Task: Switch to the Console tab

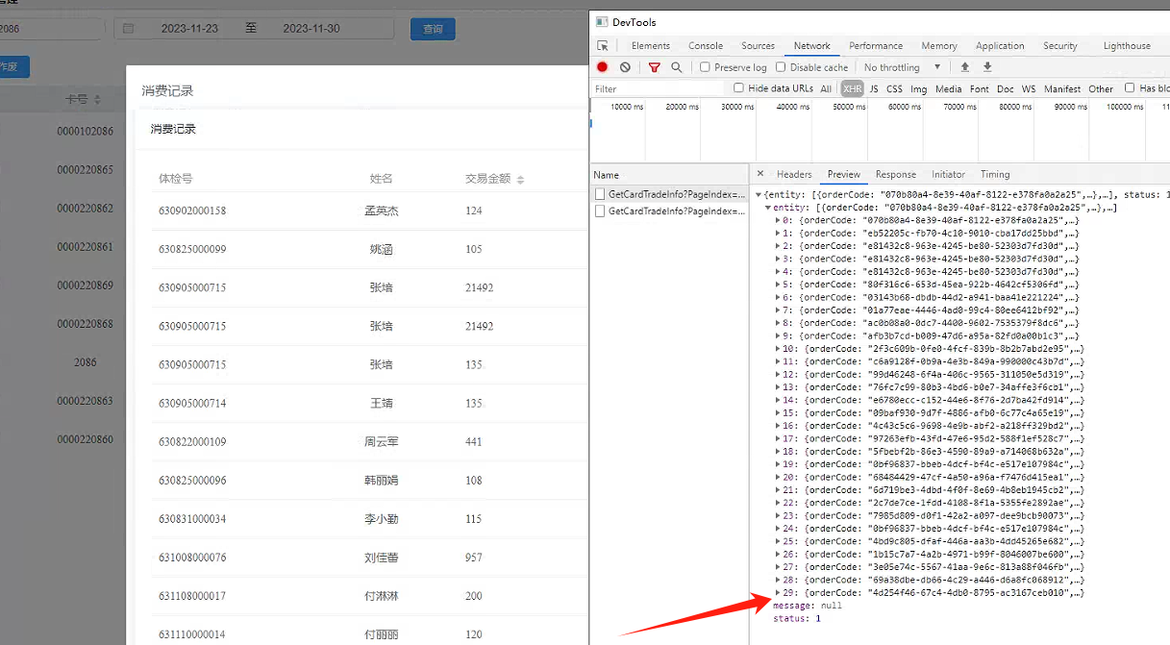Action: [706, 45]
